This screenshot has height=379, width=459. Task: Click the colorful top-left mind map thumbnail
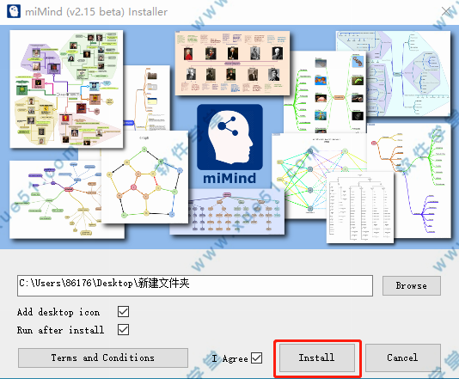66,89
